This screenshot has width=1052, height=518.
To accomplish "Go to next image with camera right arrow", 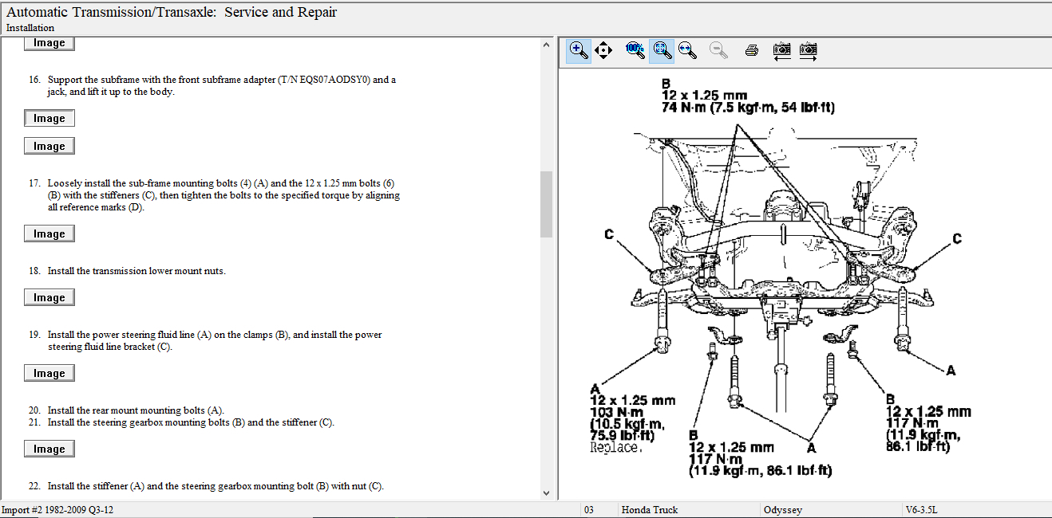I will pyautogui.click(x=809, y=50).
